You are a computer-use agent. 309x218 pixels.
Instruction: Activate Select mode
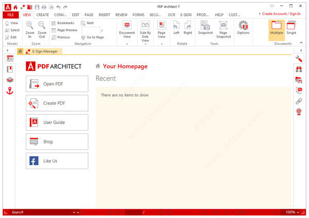click(12, 30)
